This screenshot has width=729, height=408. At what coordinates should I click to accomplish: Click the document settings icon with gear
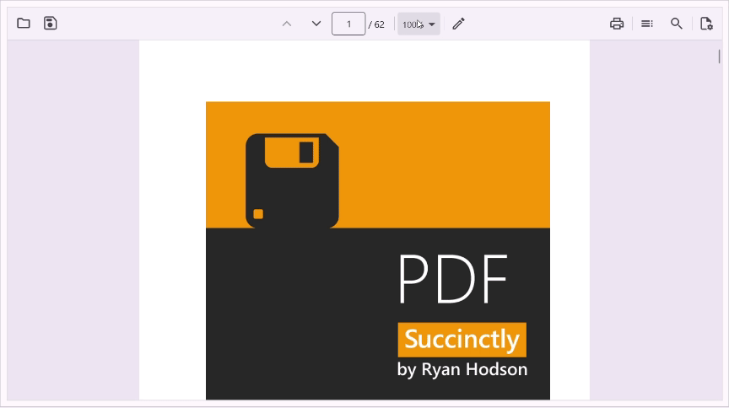click(x=707, y=24)
